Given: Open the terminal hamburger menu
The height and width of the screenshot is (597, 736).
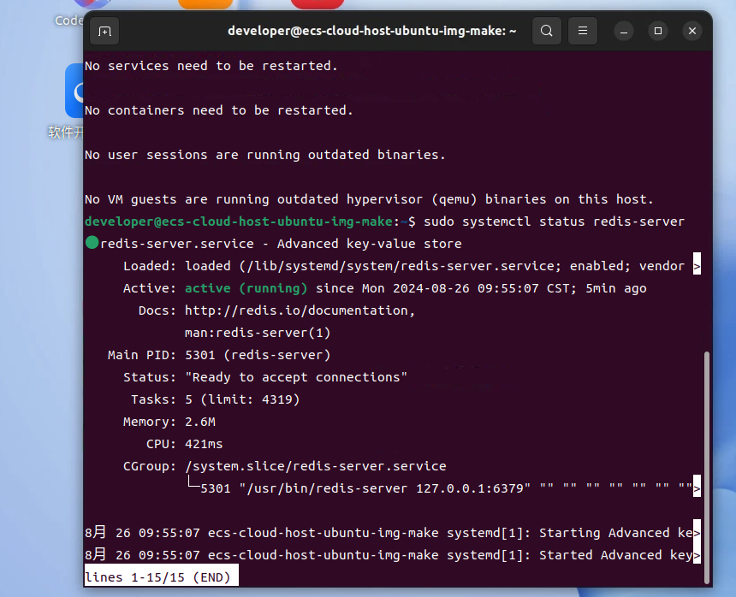Looking at the screenshot, I should (x=582, y=31).
